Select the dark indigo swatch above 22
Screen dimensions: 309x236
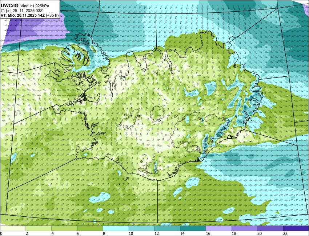tap(296, 228)
